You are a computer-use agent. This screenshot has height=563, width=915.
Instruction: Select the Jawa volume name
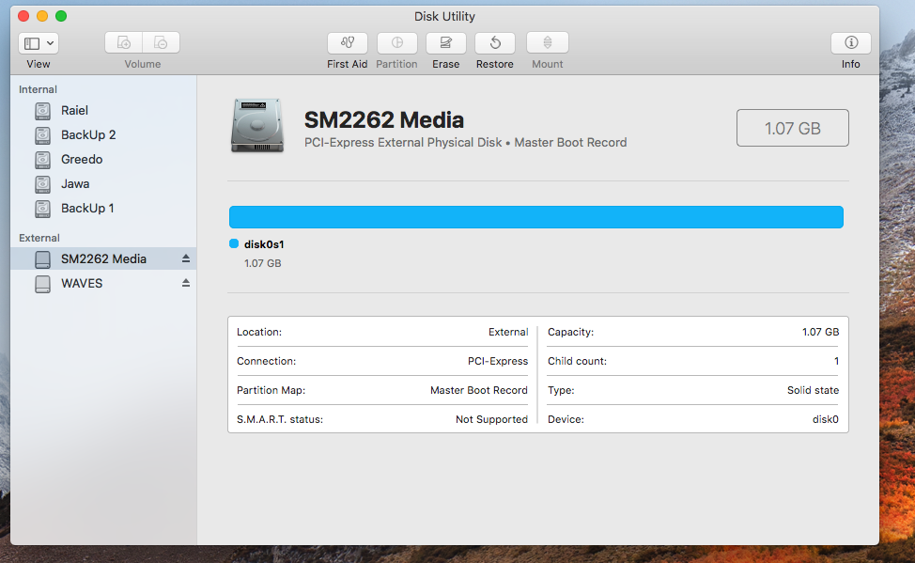tap(75, 184)
